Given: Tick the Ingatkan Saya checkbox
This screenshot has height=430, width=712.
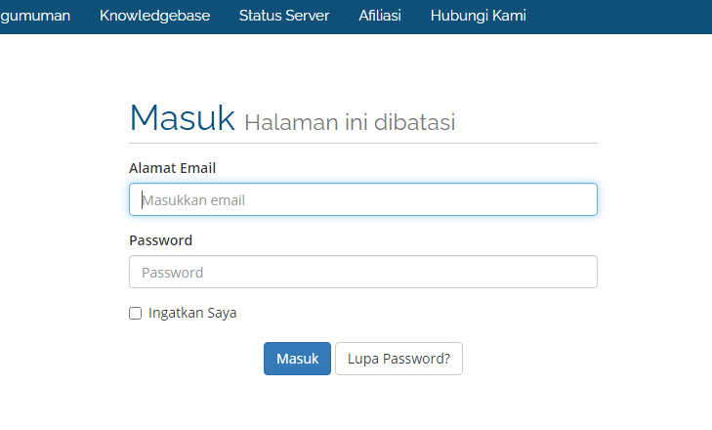Looking at the screenshot, I should click(136, 313).
